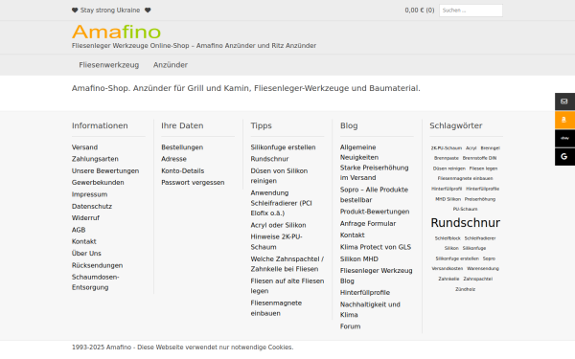Open Konto-Details

(x=183, y=170)
